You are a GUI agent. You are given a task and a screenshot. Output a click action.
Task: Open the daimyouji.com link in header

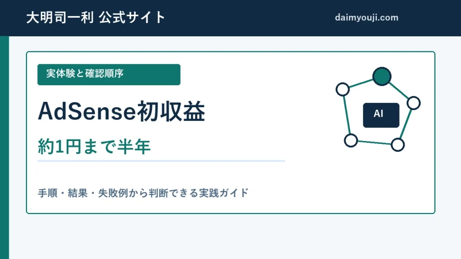click(x=367, y=18)
